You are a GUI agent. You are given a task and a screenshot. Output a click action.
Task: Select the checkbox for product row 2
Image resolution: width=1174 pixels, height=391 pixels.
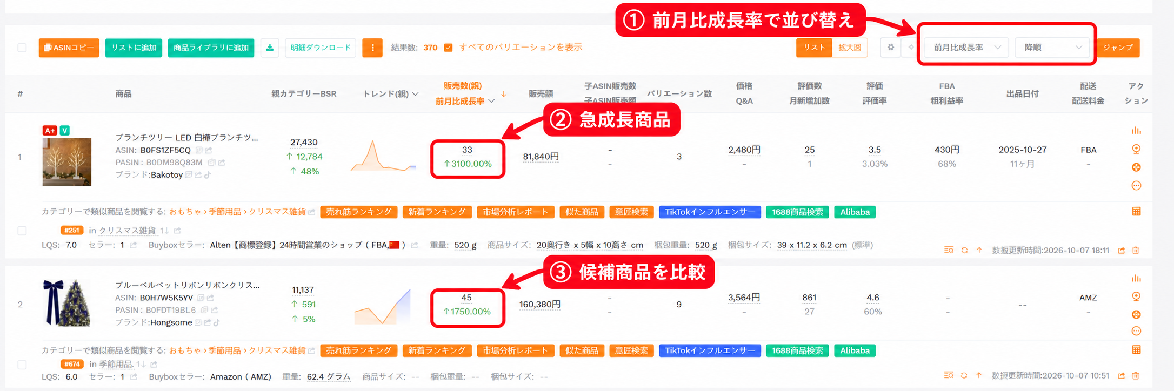point(22,365)
